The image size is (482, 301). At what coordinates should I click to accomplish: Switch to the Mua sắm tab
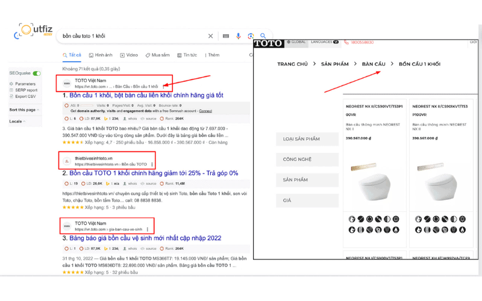[x=157, y=55]
